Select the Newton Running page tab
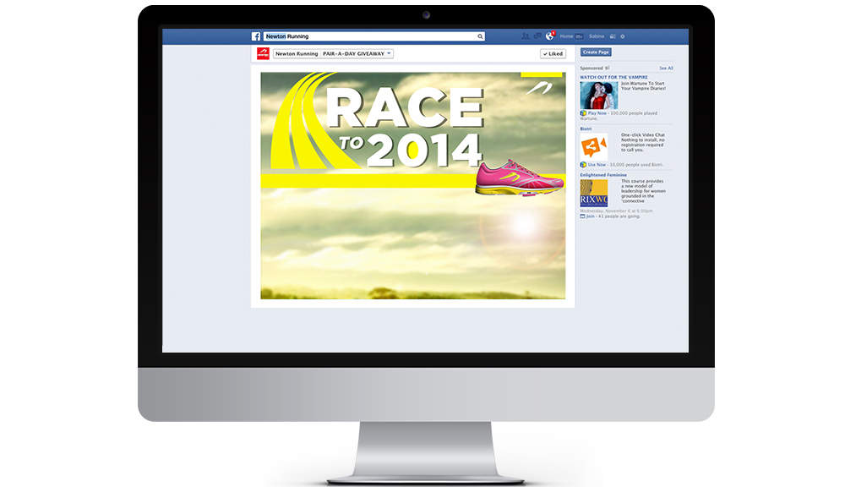Screen dimensions: 845x487 [x=297, y=53]
